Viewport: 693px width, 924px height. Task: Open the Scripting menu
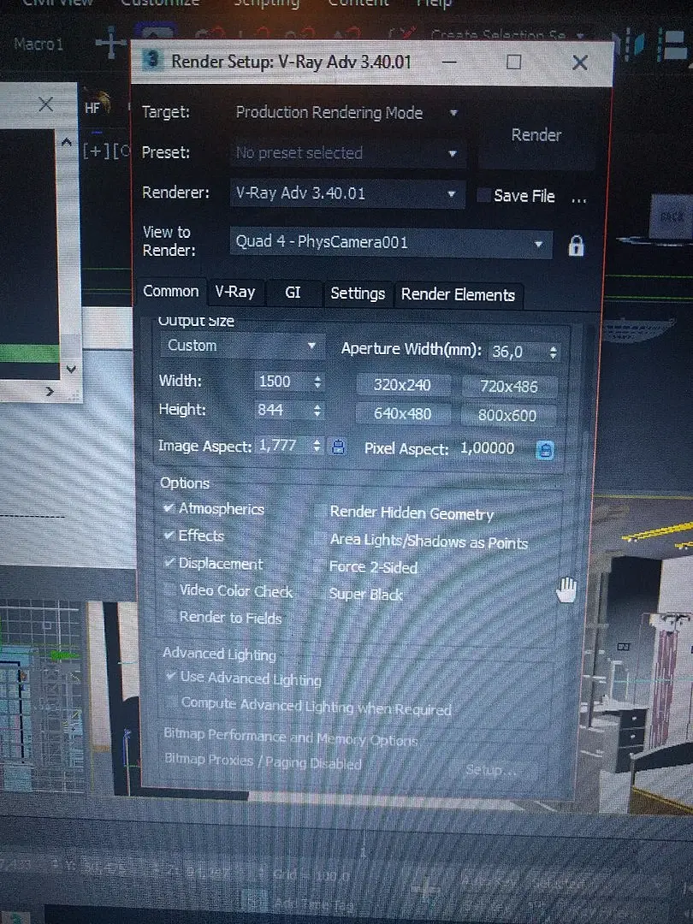[x=266, y=3]
